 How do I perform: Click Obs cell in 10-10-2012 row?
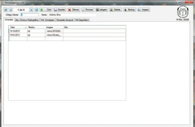[x=94, y=31]
